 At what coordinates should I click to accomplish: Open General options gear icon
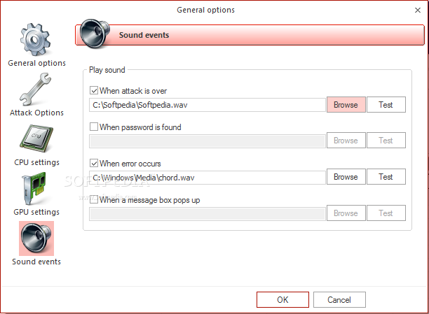35,39
